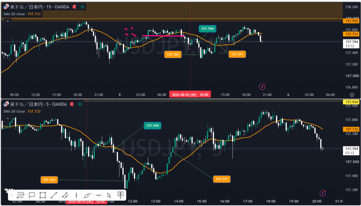The image size is (361, 206).
Task: Select the comment callout annotation tool
Action: 32,195
